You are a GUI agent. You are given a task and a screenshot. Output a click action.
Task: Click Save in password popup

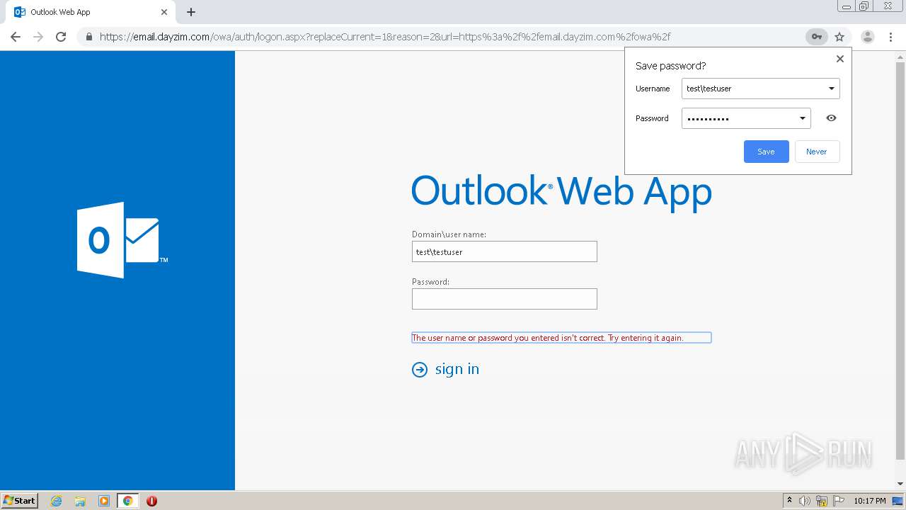tap(766, 152)
